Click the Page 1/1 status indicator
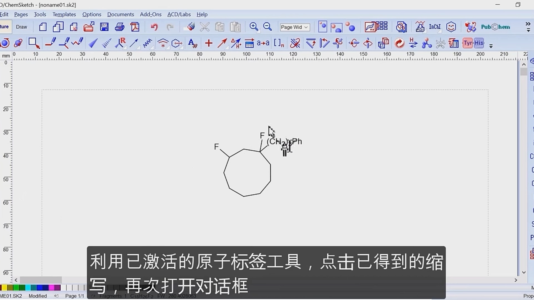534x300 pixels. pos(75,296)
